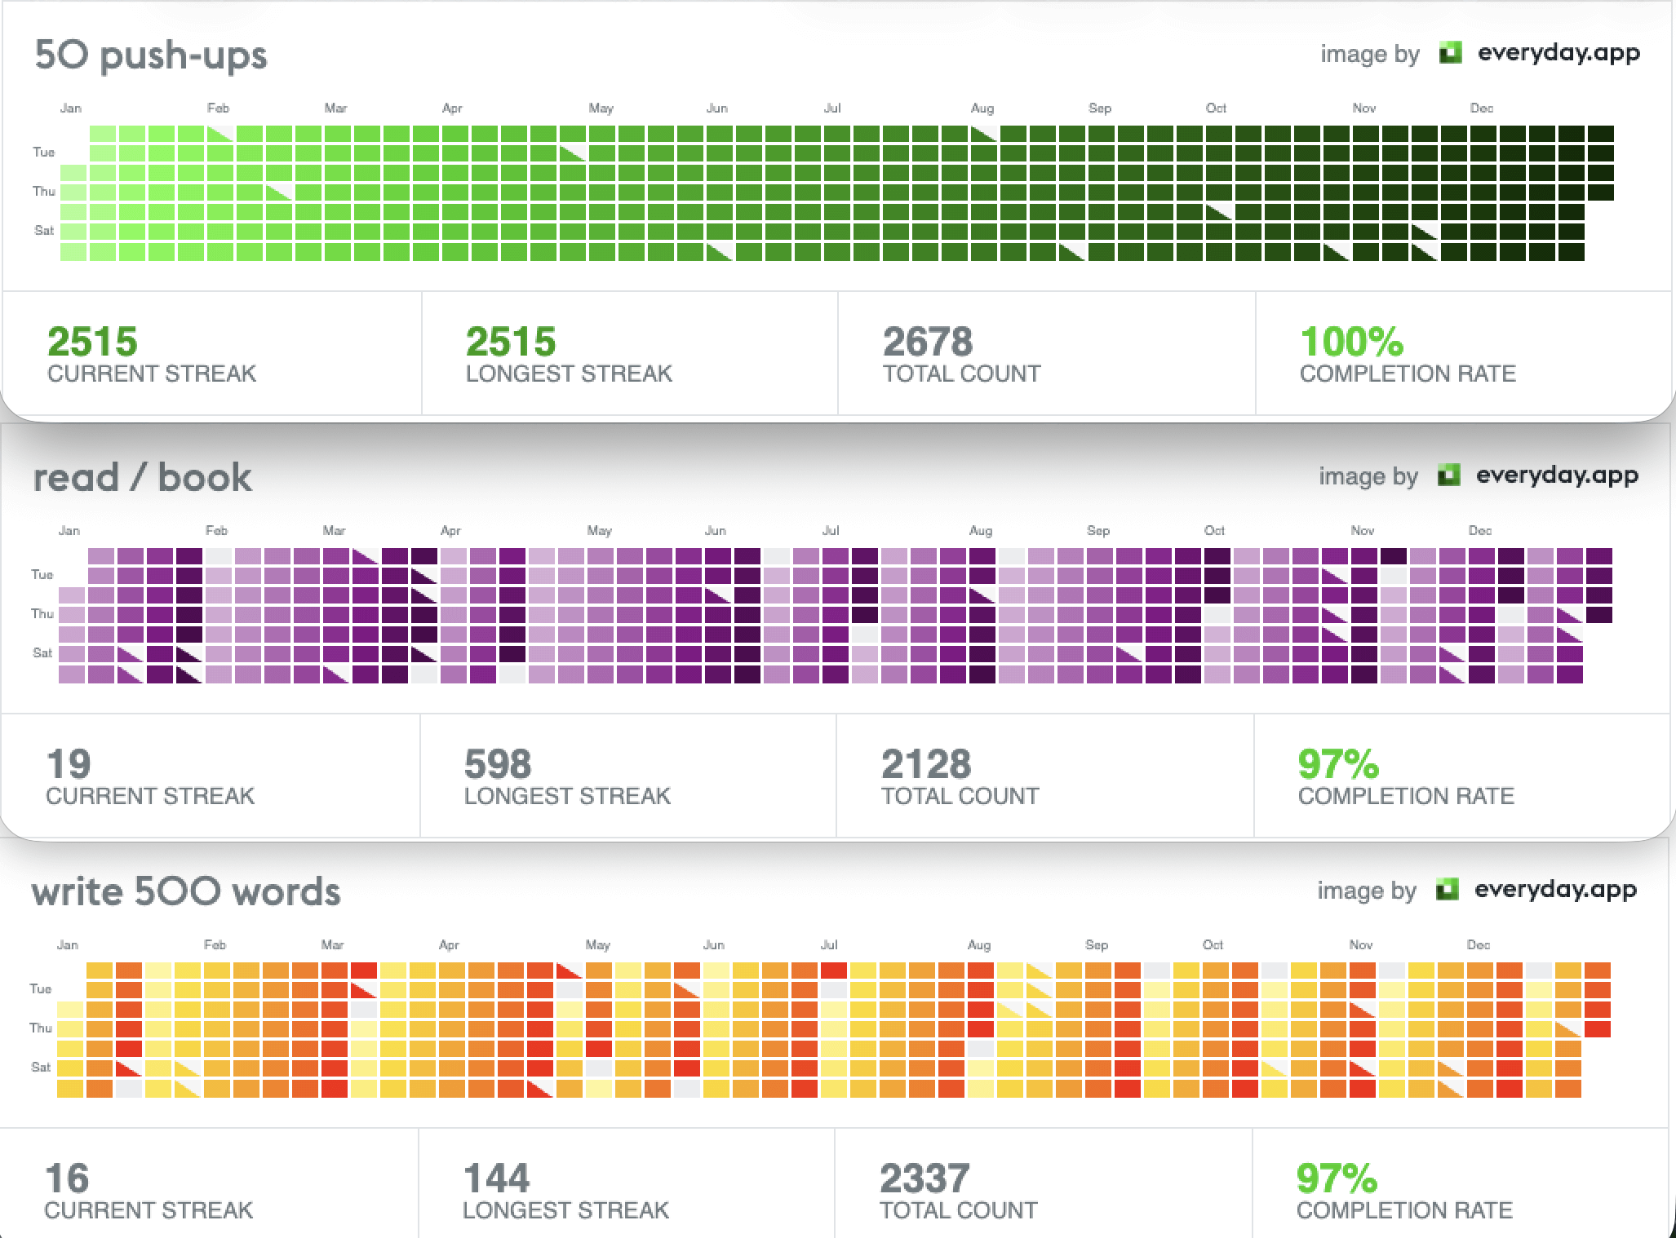Click the everyday.app logo in push-ups card
The image size is (1676, 1238).
click(1450, 53)
